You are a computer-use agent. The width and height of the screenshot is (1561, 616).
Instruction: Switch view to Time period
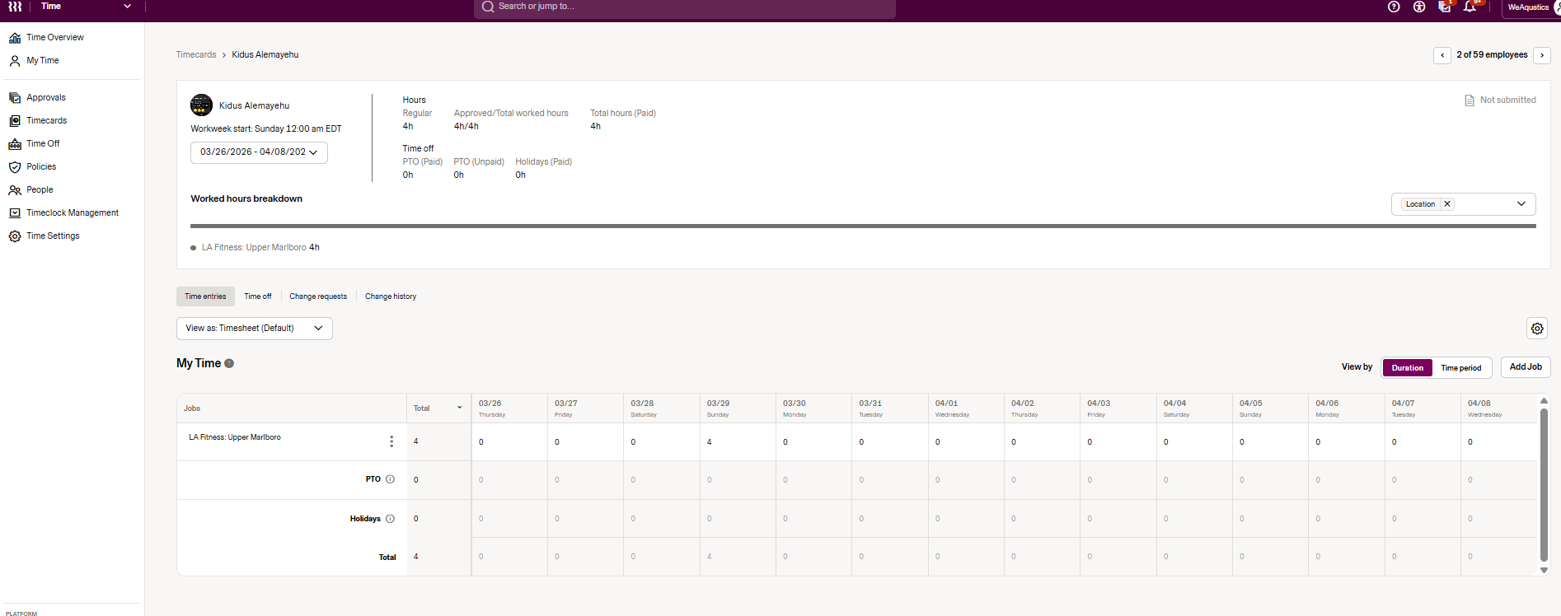point(1460,368)
